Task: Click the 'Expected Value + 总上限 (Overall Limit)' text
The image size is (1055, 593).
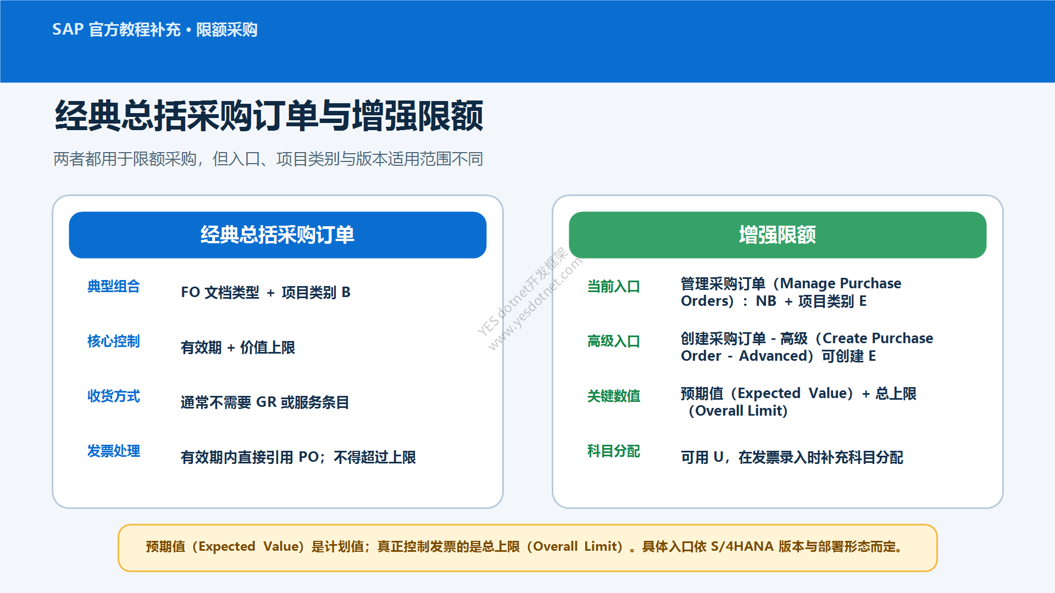Action: (799, 402)
